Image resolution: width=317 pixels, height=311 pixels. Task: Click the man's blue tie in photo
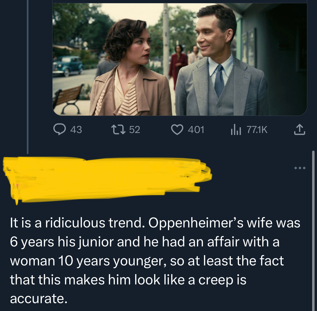[219, 80]
